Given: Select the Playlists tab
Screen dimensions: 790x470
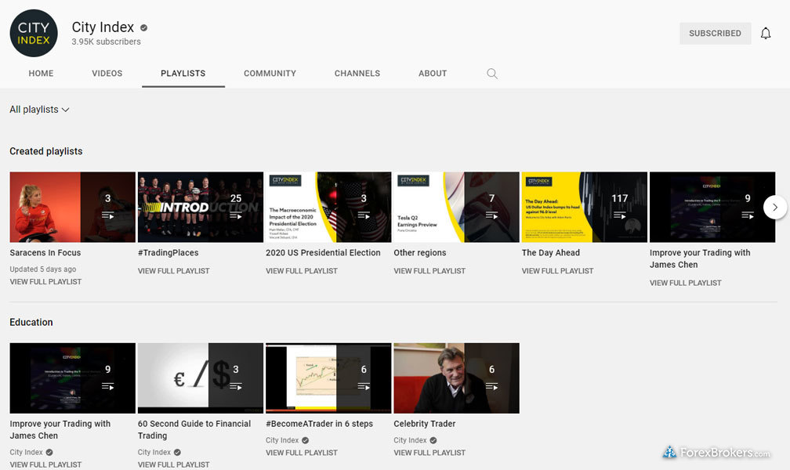Looking at the screenshot, I should point(183,74).
